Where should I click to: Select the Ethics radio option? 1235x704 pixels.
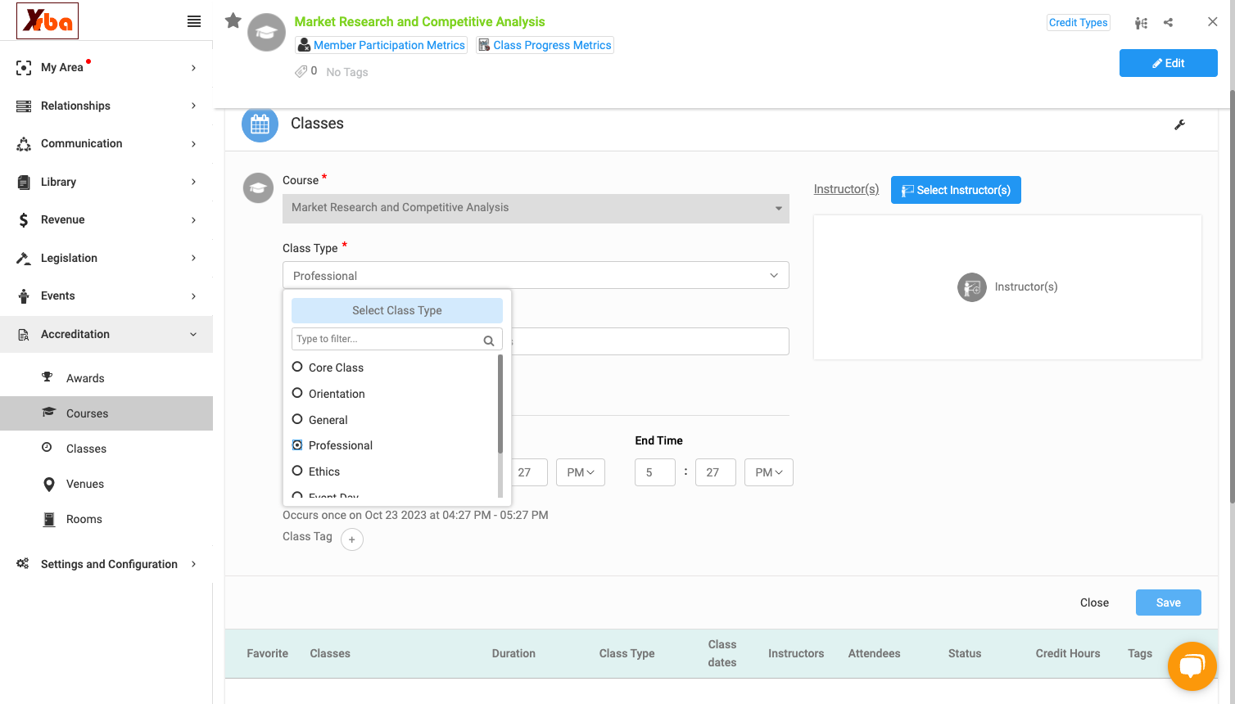[x=297, y=471]
